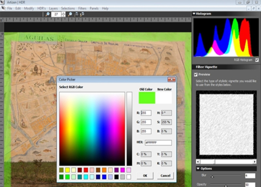Click the fit-to-window zoom icon
261x187 pixels.
click(76, 14)
